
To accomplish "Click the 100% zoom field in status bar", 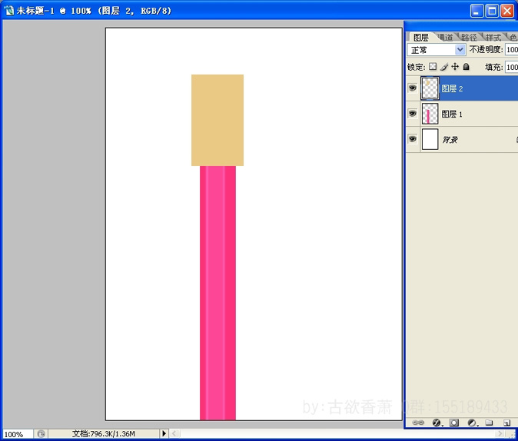I will click(x=18, y=434).
